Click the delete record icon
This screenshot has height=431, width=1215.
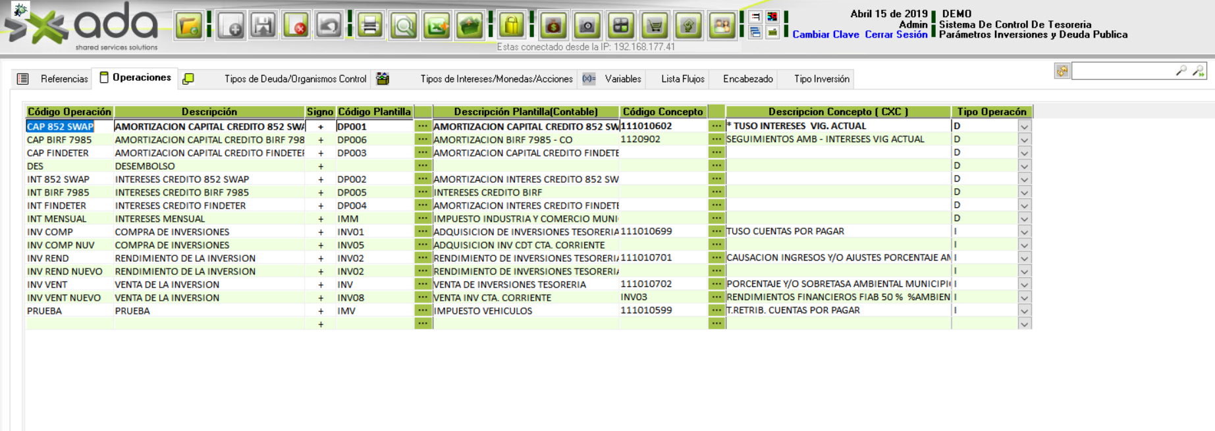[x=296, y=26]
